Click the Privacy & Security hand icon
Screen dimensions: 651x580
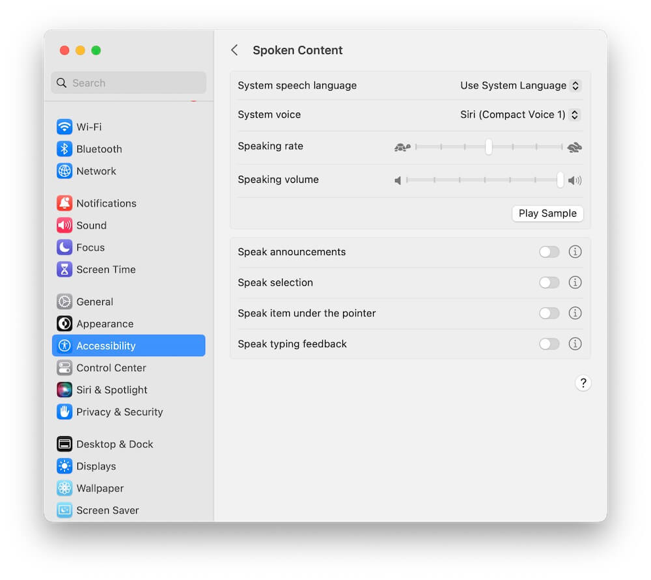coord(64,411)
